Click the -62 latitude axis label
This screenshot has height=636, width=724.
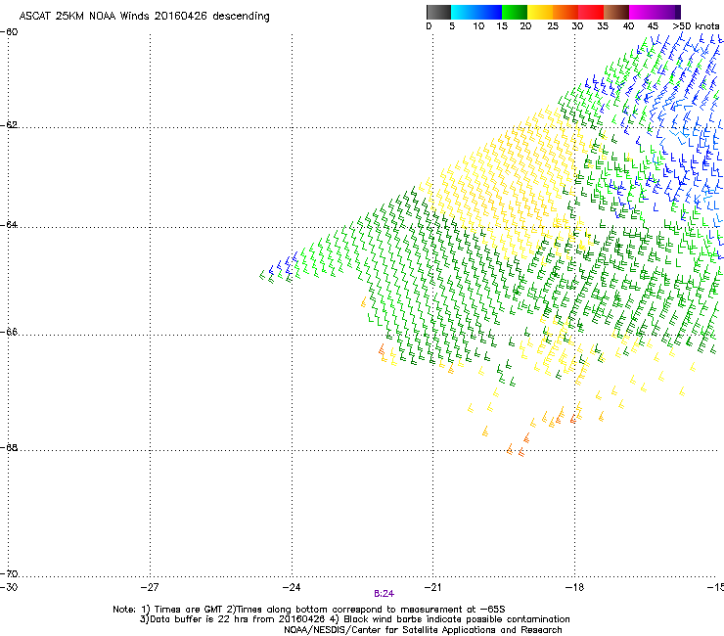tap(9, 125)
